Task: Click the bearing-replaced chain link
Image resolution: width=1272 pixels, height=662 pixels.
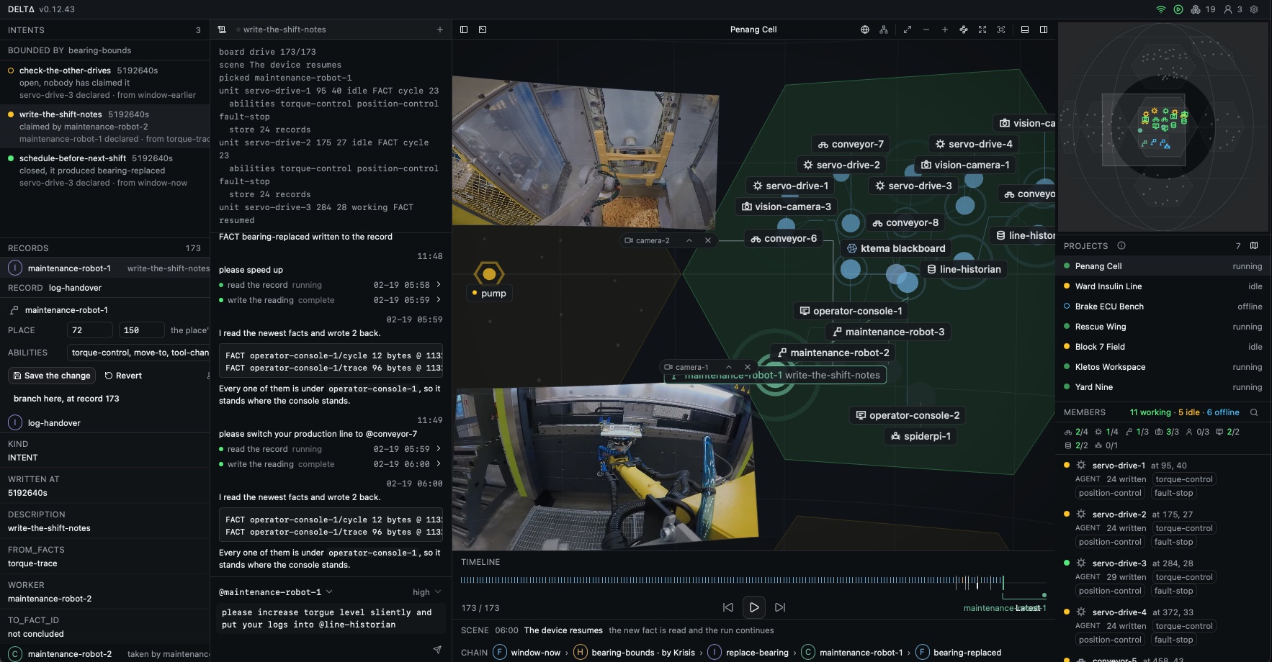Action: coord(959,653)
